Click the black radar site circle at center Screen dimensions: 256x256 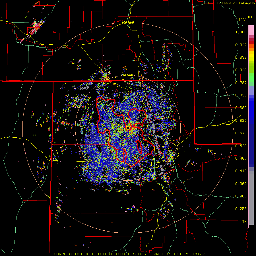click(128, 128)
